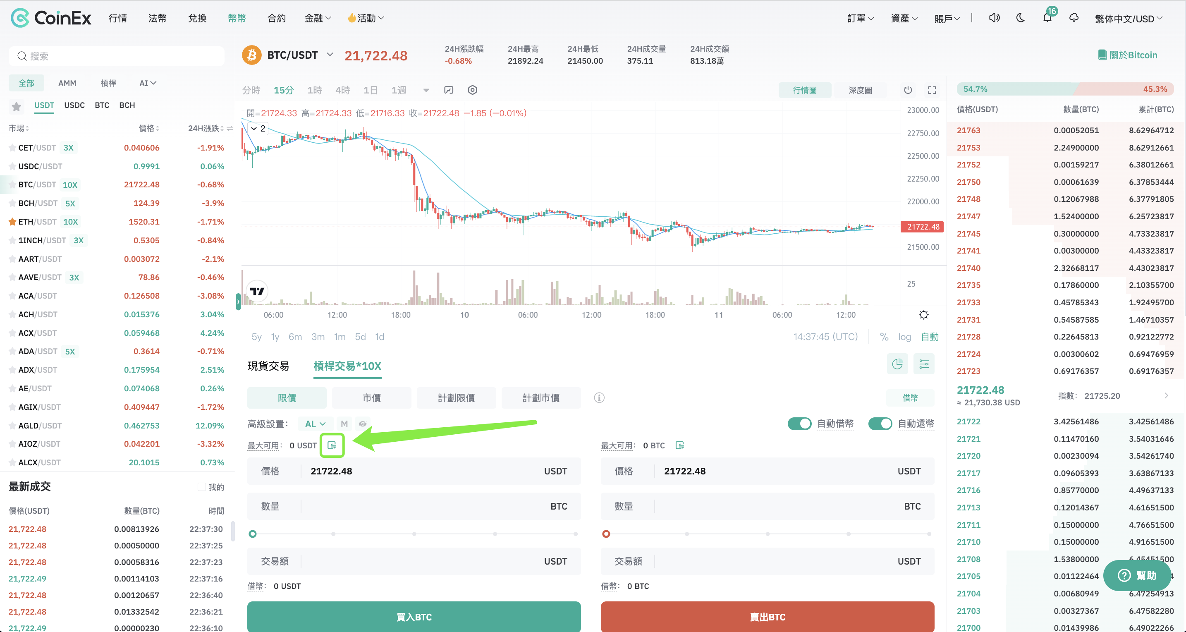This screenshot has height=632, width=1186.
Task: Open the 賬戶 dropdown
Action: click(x=947, y=18)
